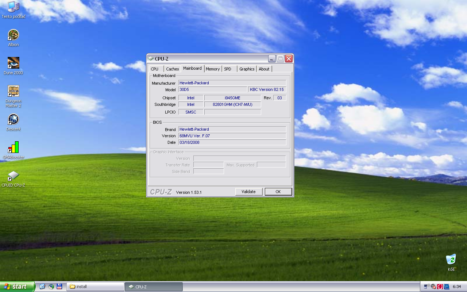The height and width of the screenshot is (292, 467).
Task: Close the CPU-Z window
Action: coord(289,58)
